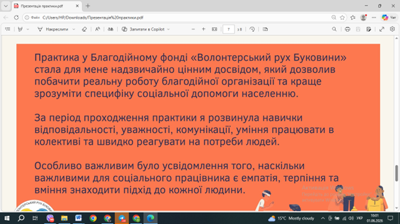Open Microsoft Word from the taskbar
The height and width of the screenshot is (224, 400).
coord(78,218)
